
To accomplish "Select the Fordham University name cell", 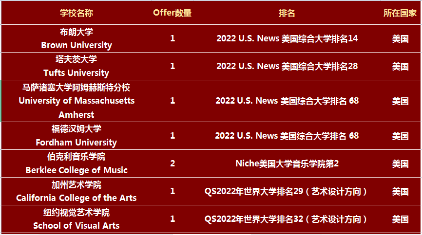I will coord(77,136).
